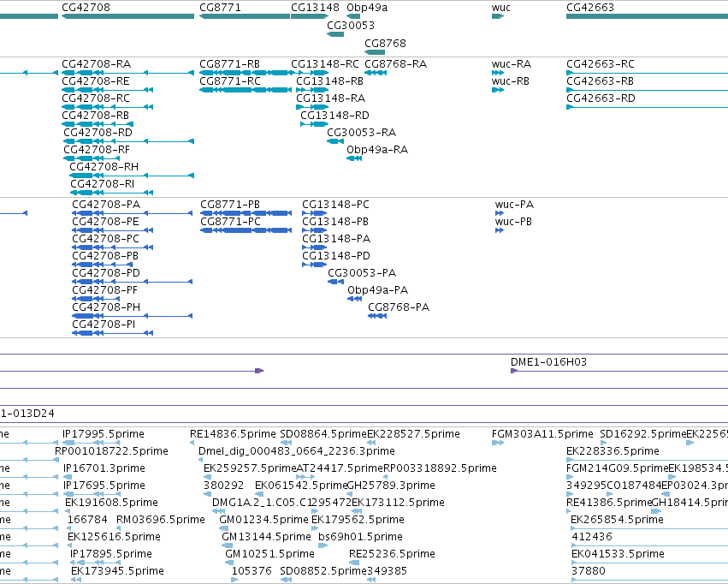Select transcript CG8771-RC
The image size is (728, 584).
point(230,81)
